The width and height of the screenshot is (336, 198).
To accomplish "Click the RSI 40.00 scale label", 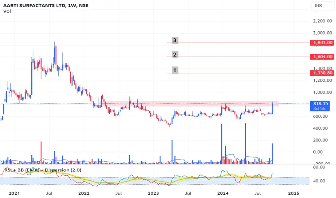I will click(x=319, y=181).
